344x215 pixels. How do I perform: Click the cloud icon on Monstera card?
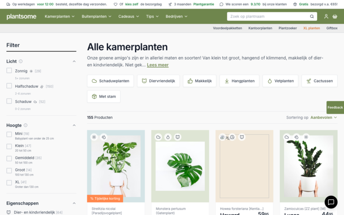[x=158, y=137]
